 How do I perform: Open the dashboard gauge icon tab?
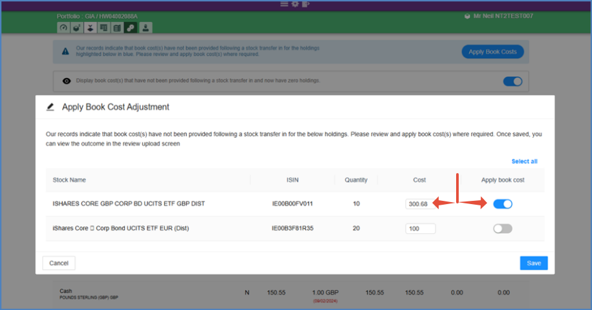(63, 28)
